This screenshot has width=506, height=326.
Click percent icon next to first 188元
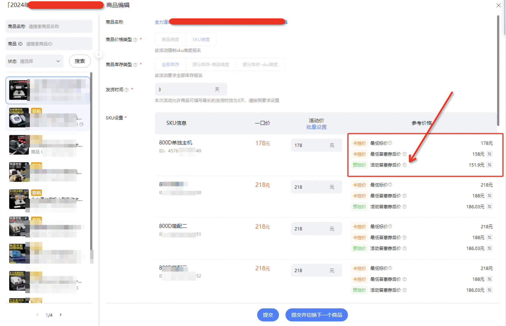[x=489, y=196]
